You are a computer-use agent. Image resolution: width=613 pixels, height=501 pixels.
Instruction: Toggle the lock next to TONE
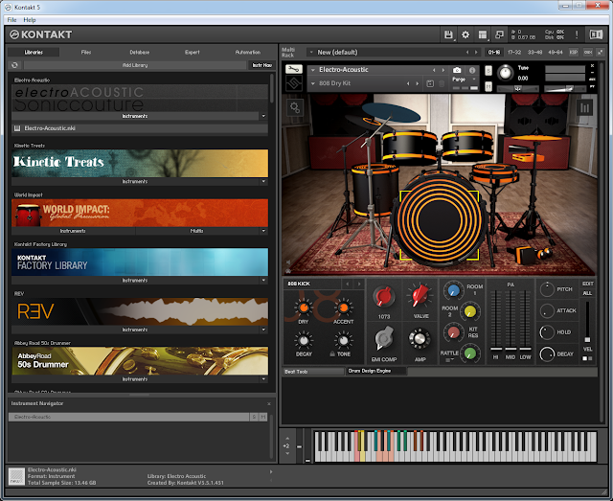tap(331, 354)
